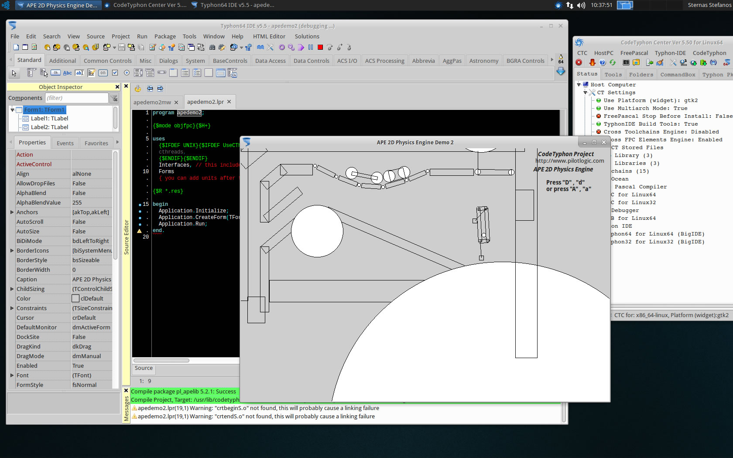Viewport: 733px width, 458px height.
Task: Pause the debugged program
Action: click(311, 47)
